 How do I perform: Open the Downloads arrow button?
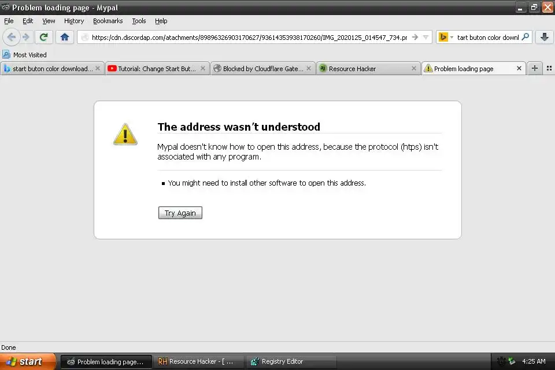545,37
